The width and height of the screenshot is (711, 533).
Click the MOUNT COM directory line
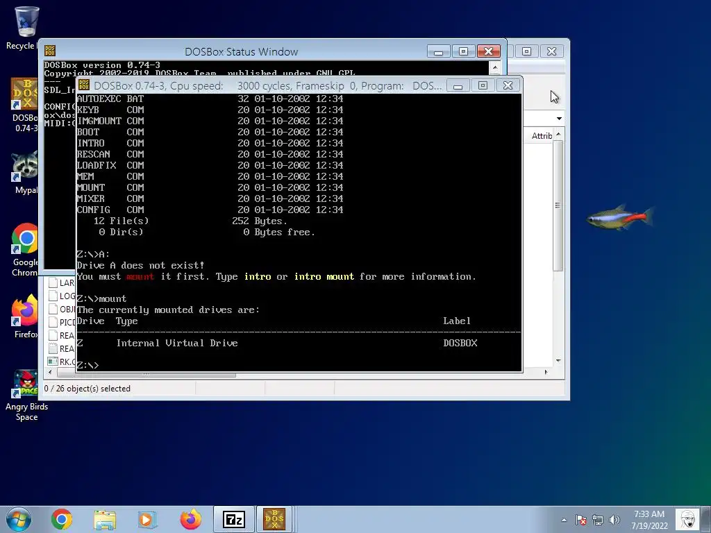tap(210, 187)
